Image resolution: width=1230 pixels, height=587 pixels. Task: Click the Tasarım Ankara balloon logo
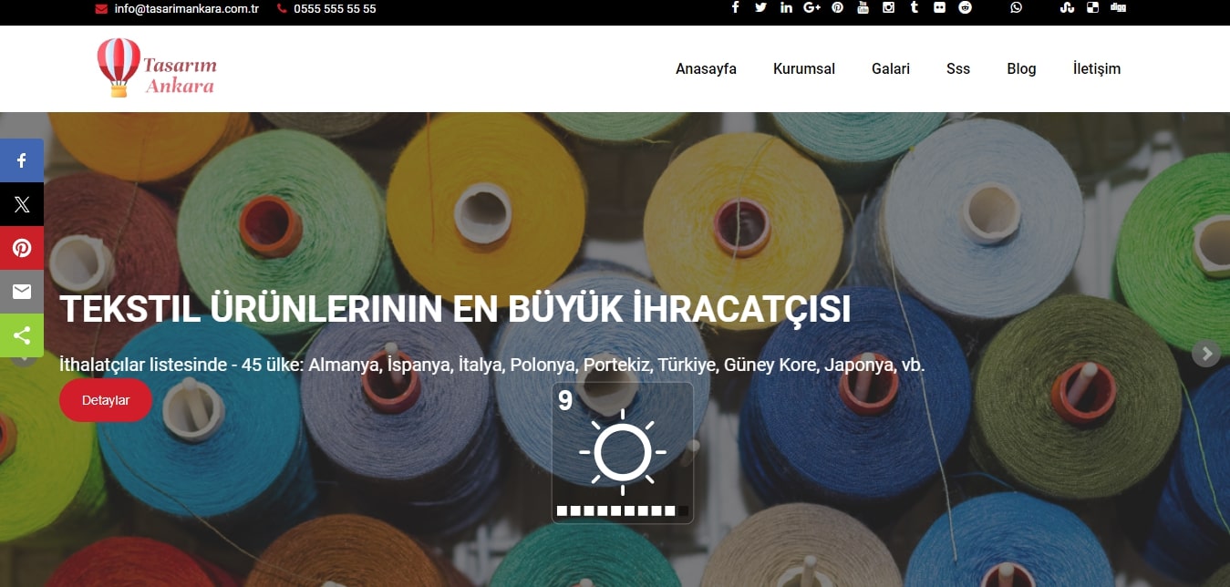(x=157, y=68)
